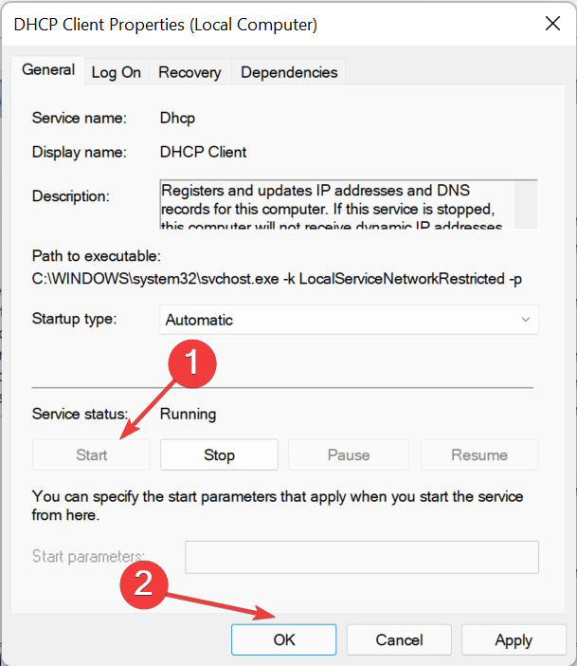Open the Log On tab
Viewport: 577px width, 666px height.
point(117,72)
